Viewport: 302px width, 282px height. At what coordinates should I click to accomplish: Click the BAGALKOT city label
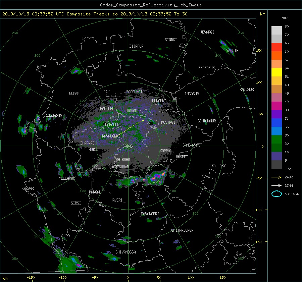134,92
